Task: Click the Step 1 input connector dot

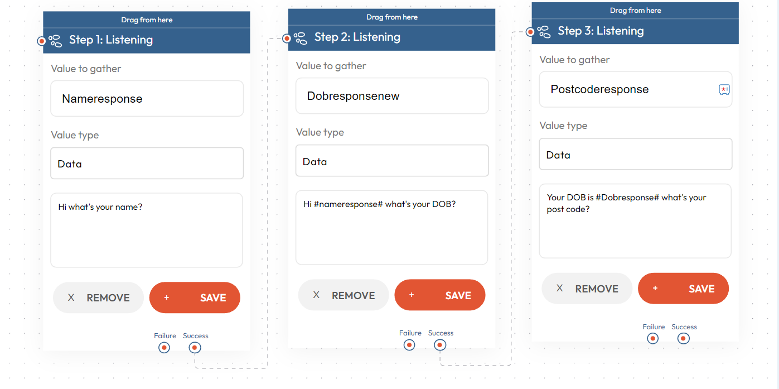Action: [x=42, y=41]
